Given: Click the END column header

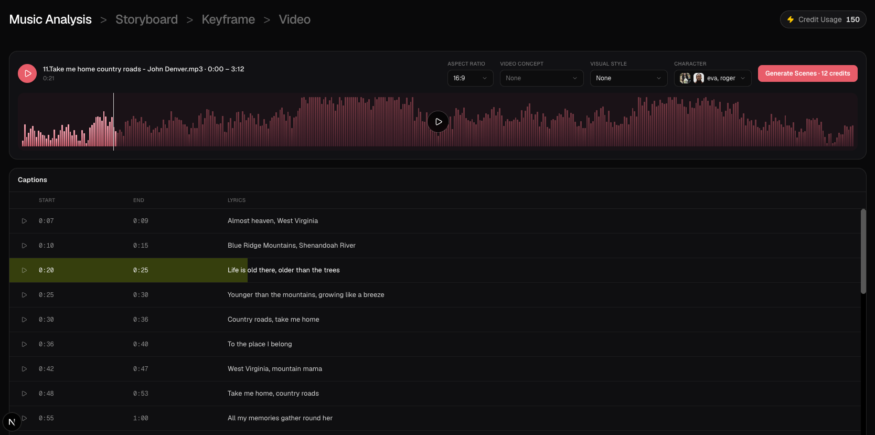Looking at the screenshot, I should tap(138, 200).
